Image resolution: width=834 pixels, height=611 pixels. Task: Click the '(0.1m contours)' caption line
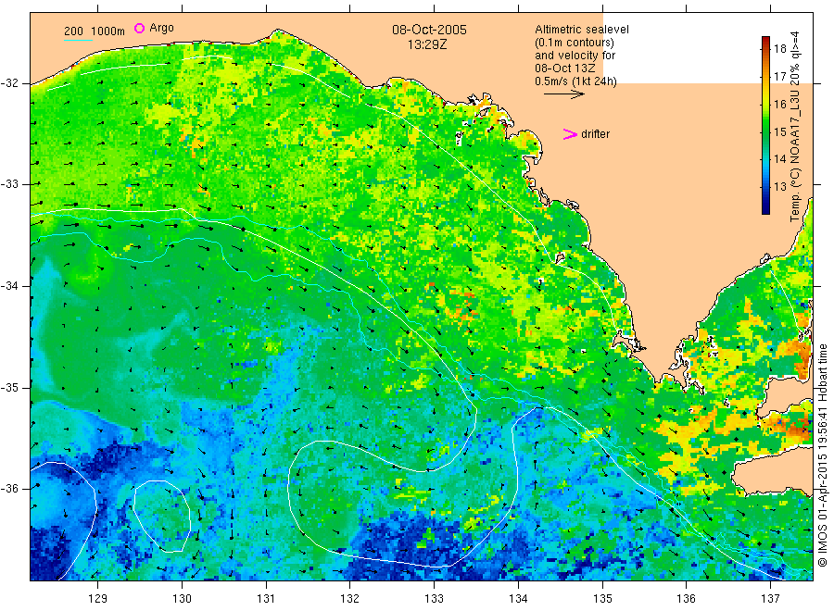[575, 43]
